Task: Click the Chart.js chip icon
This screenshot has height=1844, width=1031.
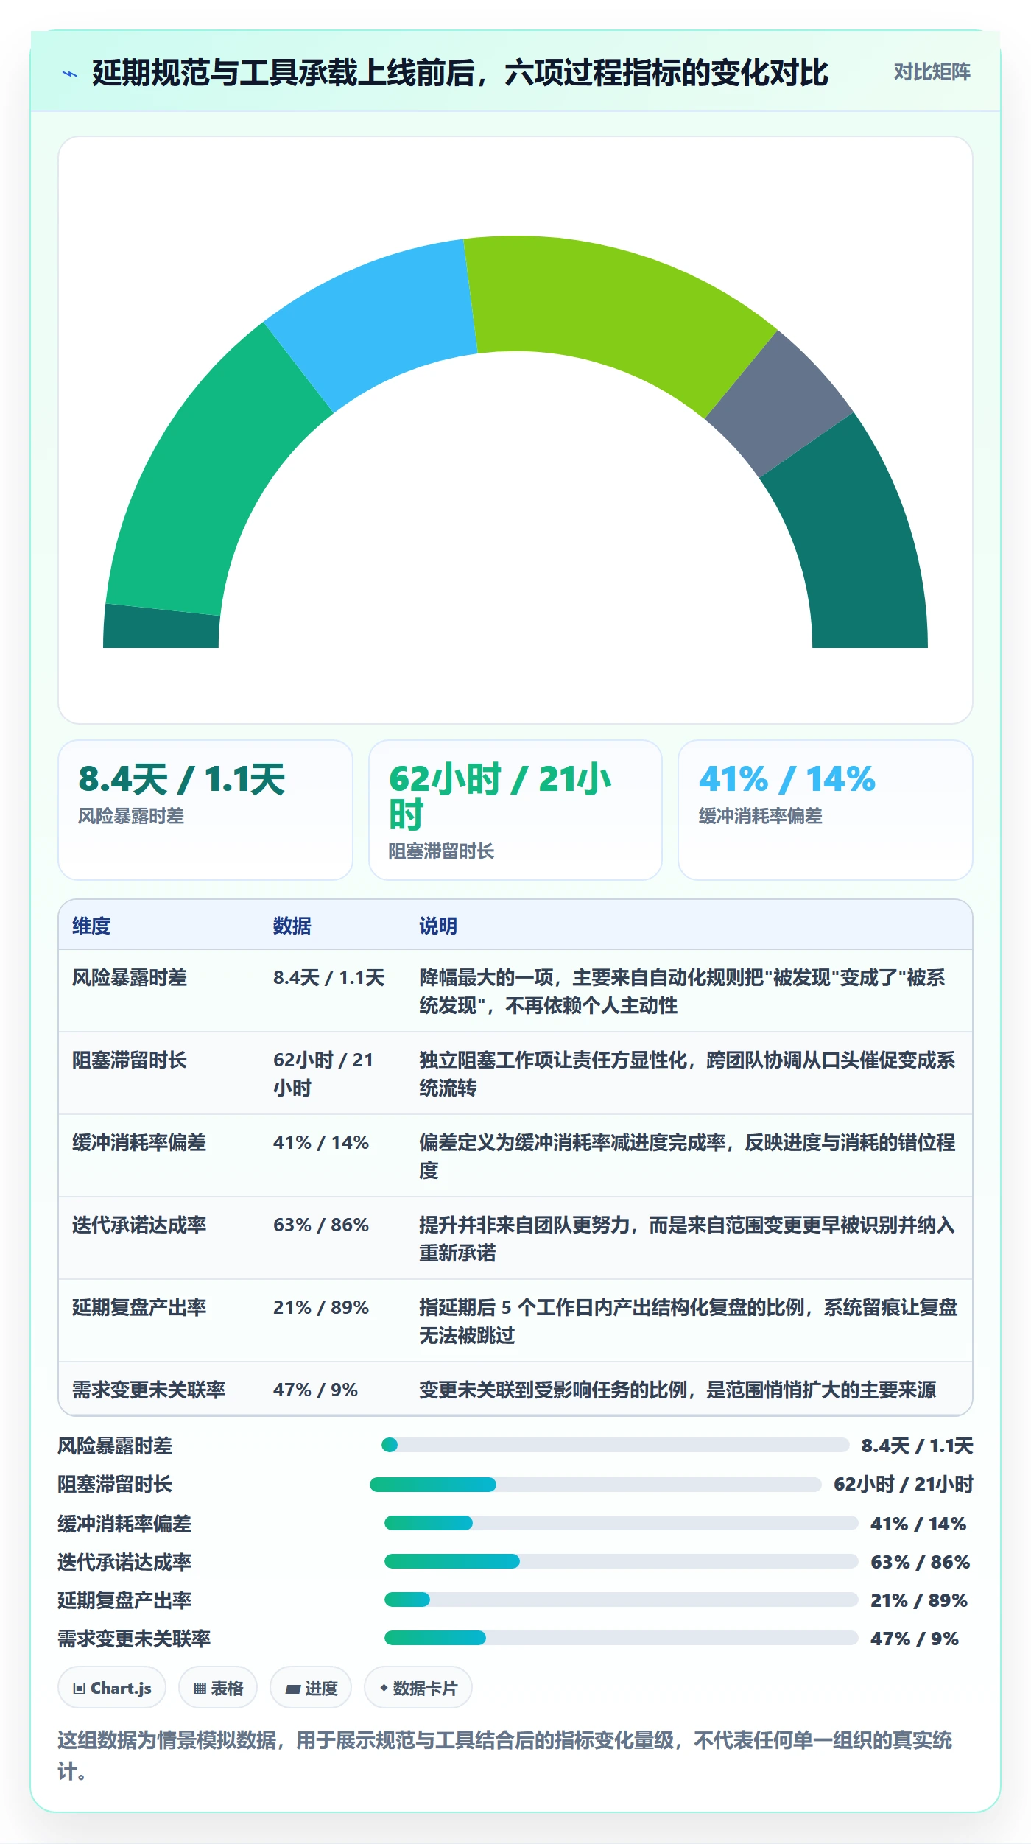Action: (x=80, y=1688)
